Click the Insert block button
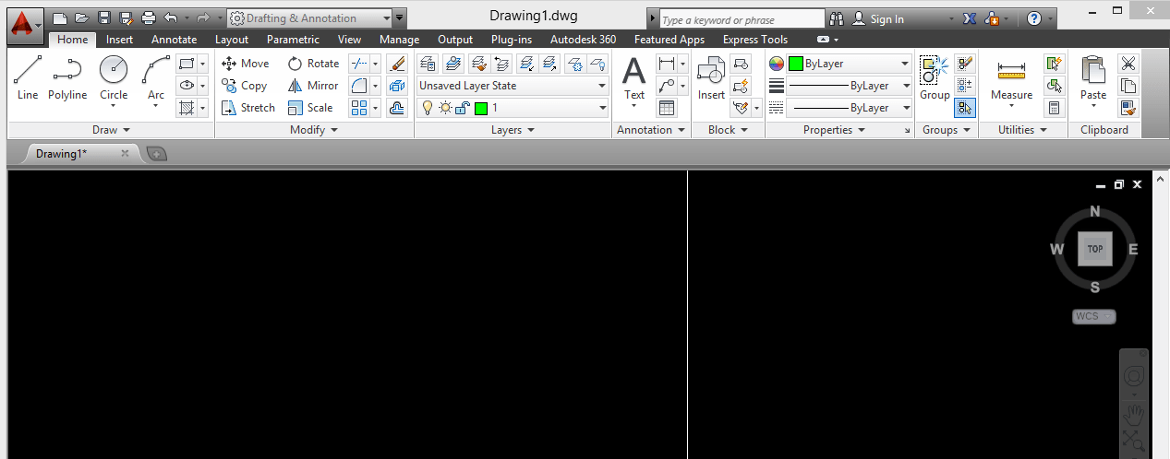Image resolution: width=1170 pixels, height=459 pixels. click(711, 78)
